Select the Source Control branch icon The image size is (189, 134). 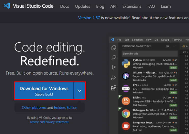click(x=113, y=68)
